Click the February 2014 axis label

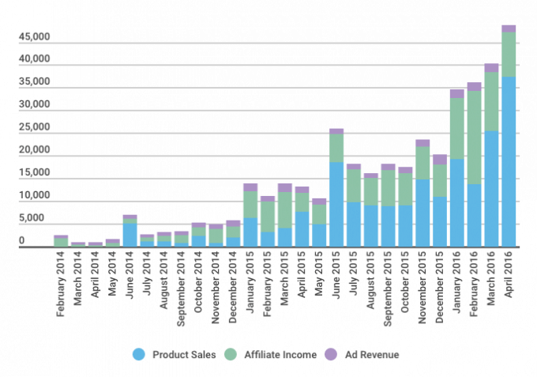(60, 284)
